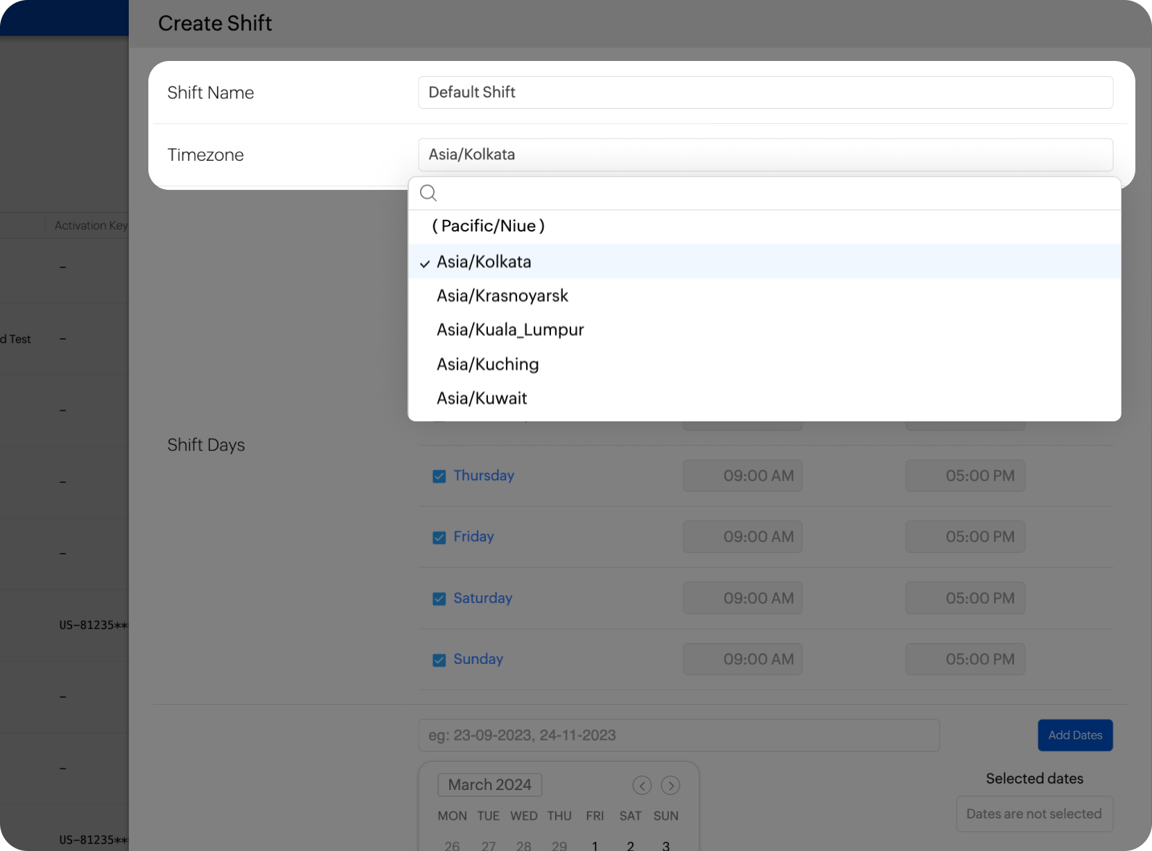Open the Timezone dropdown showing Asia/Kolkata

tap(765, 155)
